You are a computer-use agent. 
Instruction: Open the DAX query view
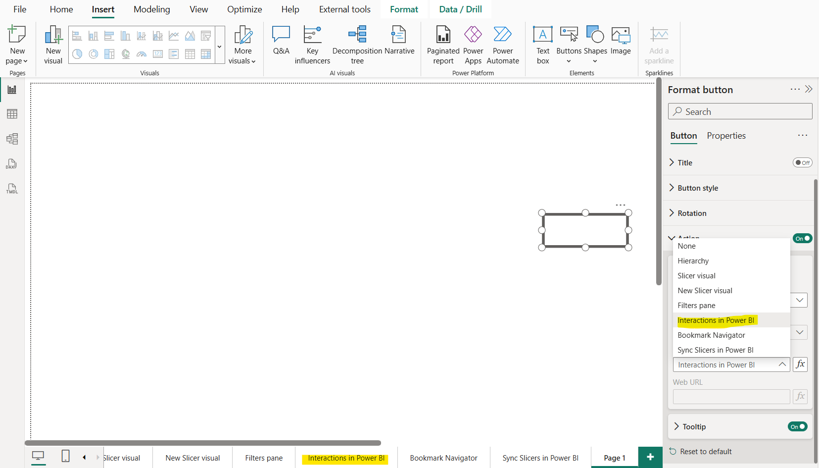click(11, 164)
